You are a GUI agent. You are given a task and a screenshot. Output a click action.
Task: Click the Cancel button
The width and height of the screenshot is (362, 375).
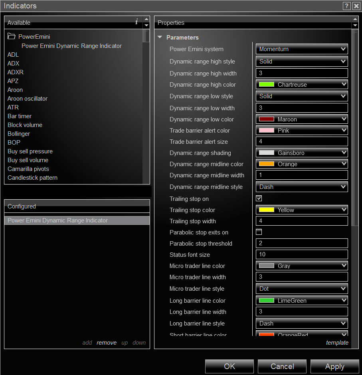point(282,366)
